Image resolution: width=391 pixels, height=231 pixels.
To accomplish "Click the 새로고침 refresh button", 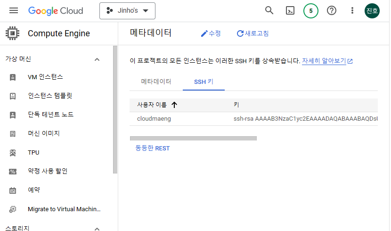I will click(253, 33).
